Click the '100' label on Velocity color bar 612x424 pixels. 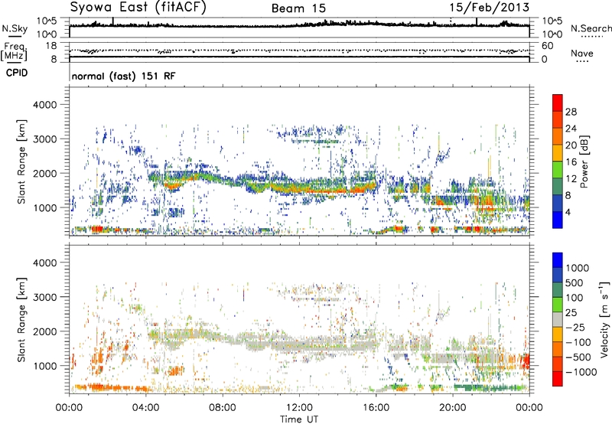[x=575, y=298]
